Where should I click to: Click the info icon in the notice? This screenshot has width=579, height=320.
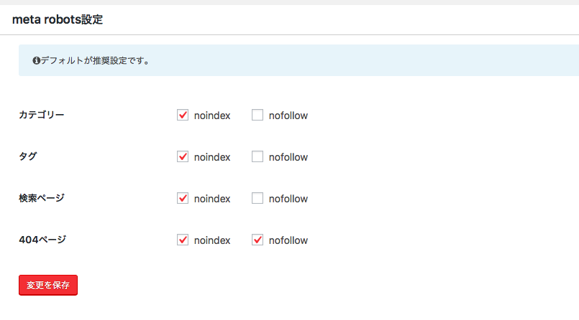click(x=36, y=60)
